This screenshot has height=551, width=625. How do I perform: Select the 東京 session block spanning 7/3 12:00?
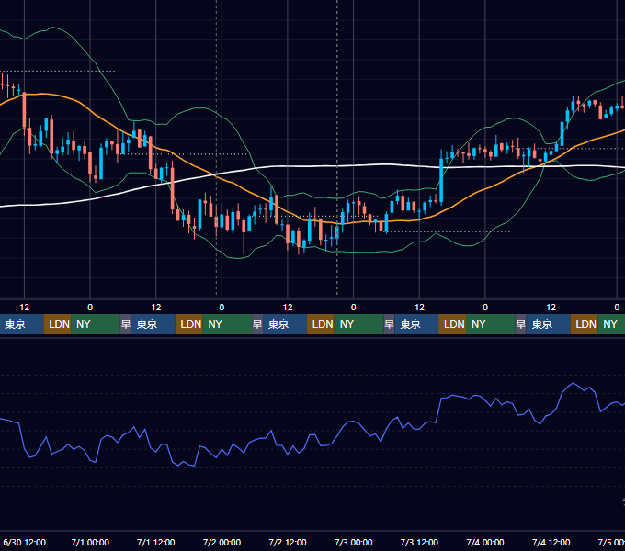(416, 324)
